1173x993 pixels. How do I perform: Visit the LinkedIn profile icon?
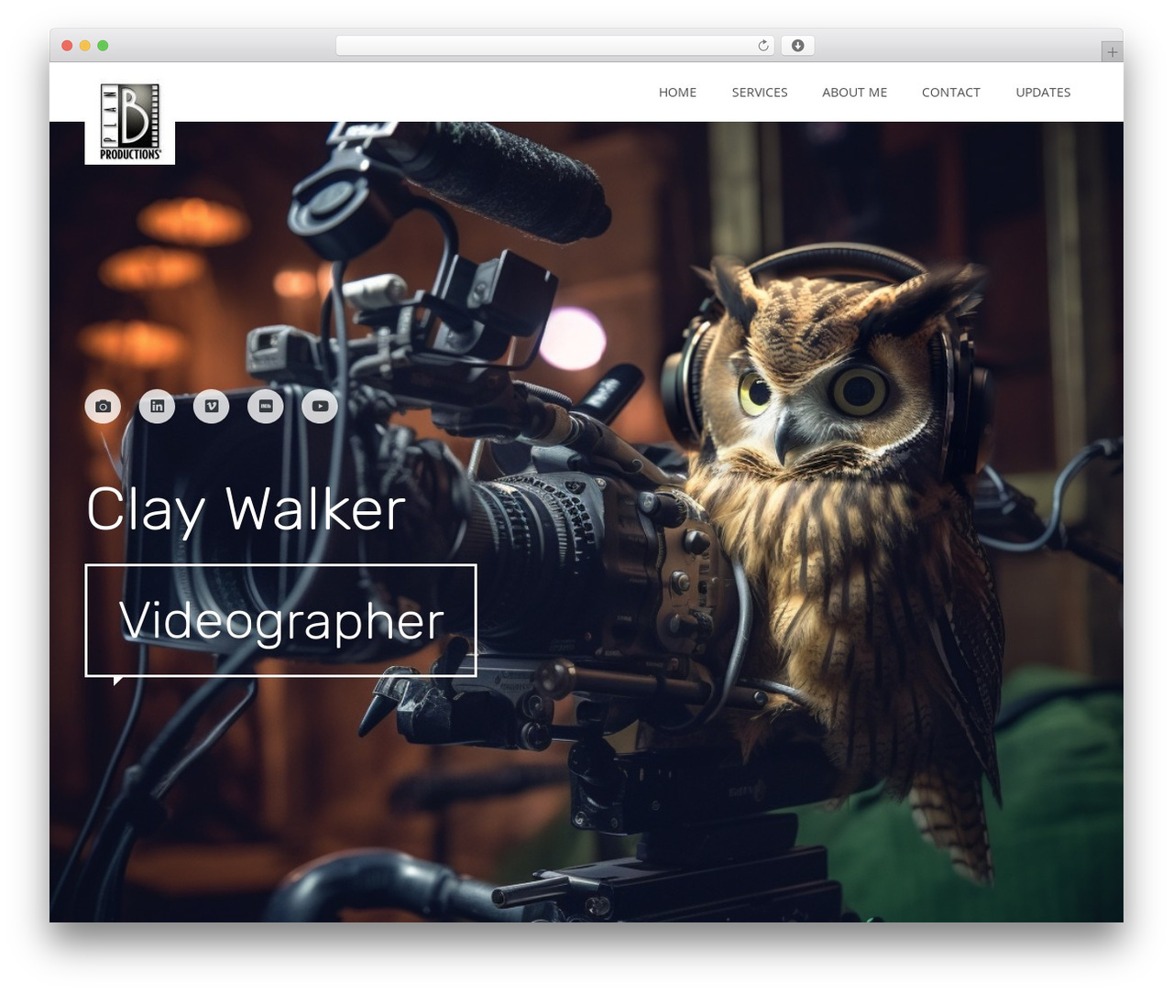[157, 406]
